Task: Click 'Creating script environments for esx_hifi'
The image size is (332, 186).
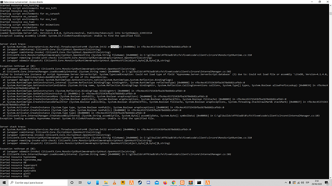Action: [28, 8]
